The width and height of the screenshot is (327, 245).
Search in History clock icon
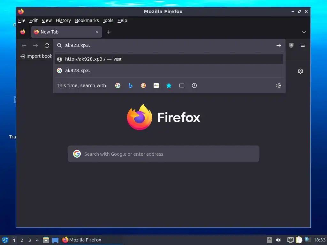tap(194, 85)
